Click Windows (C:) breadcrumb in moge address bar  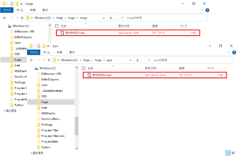(x=43, y=18)
